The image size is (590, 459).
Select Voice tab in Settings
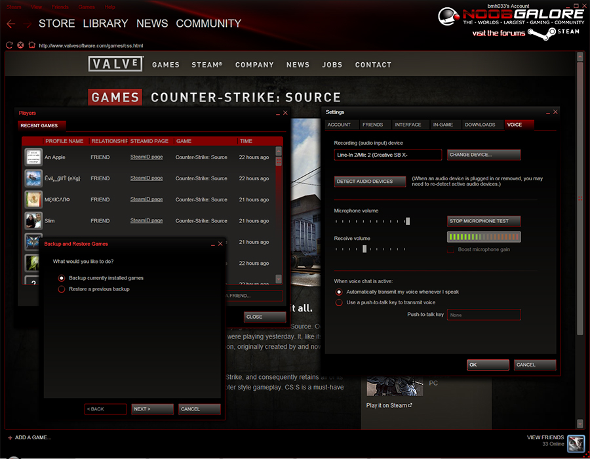point(519,125)
